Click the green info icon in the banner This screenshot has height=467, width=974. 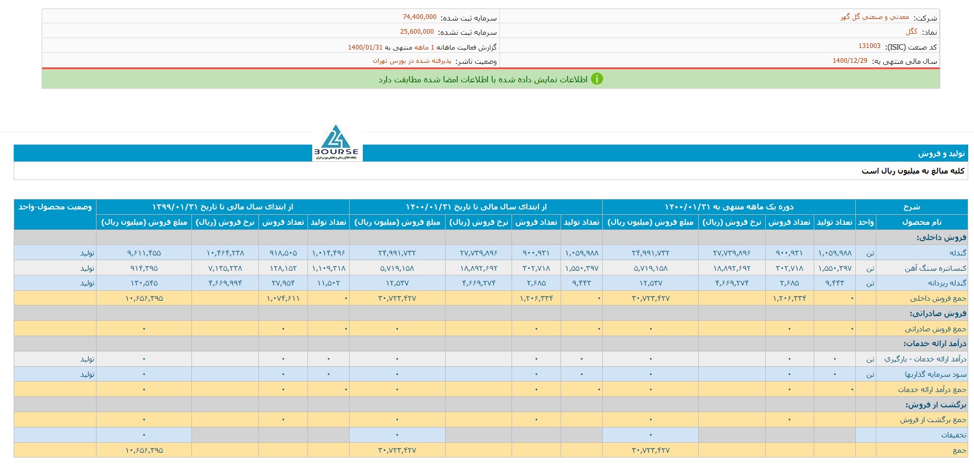coord(596,79)
